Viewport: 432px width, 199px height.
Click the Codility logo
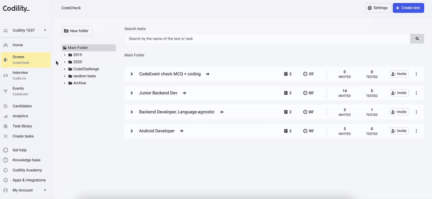pyautogui.click(x=16, y=9)
